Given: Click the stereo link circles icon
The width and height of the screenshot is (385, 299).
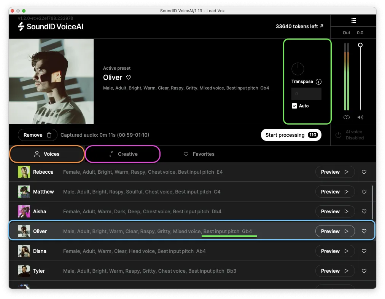Looking at the screenshot, I should [x=347, y=117].
